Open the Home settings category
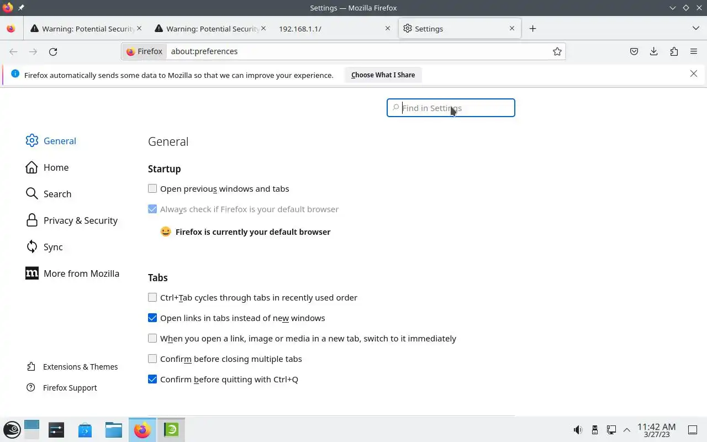The height and width of the screenshot is (442, 707). pos(47,167)
